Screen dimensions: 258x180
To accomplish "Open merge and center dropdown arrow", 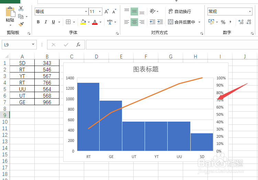I will point(199,22).
